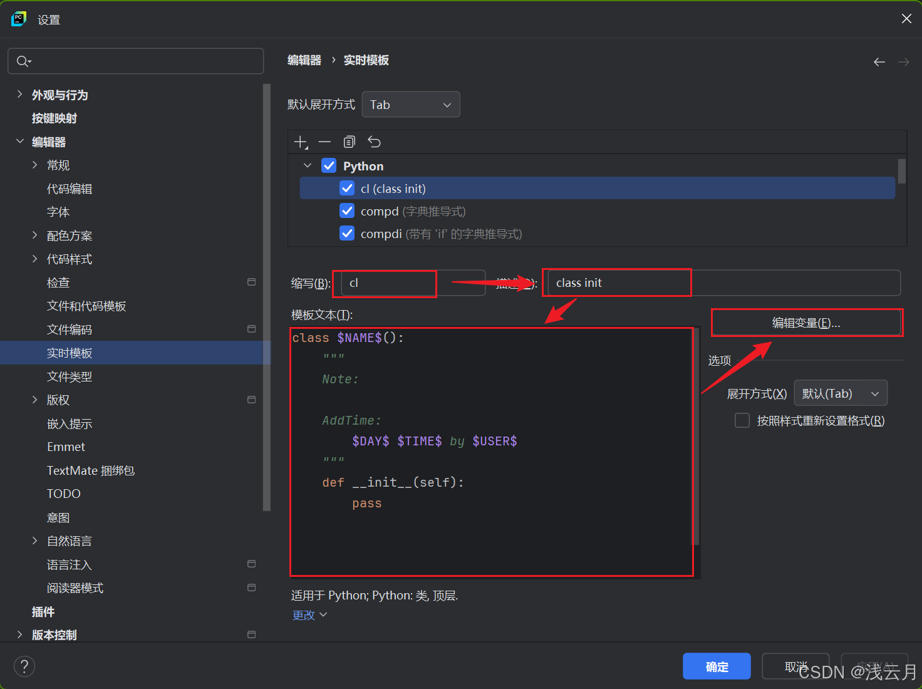Image resolution: width=922 pixels, height=689 pixels.
Task: Click the settings tree vertical scrollbar
Action: coord(267,298)
